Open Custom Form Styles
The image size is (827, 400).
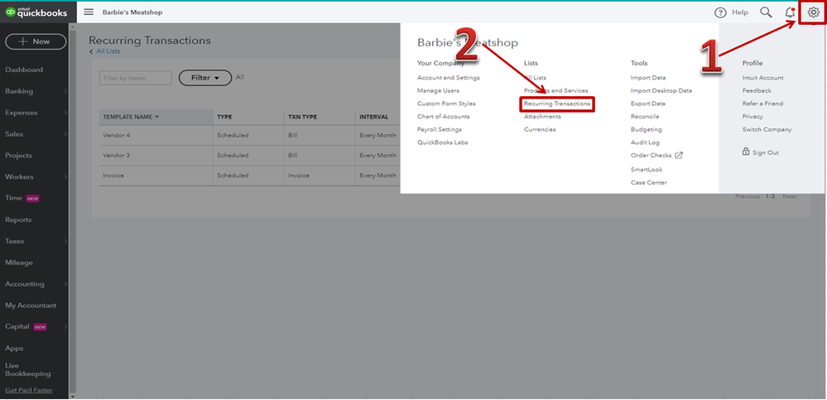coord(446,104)
